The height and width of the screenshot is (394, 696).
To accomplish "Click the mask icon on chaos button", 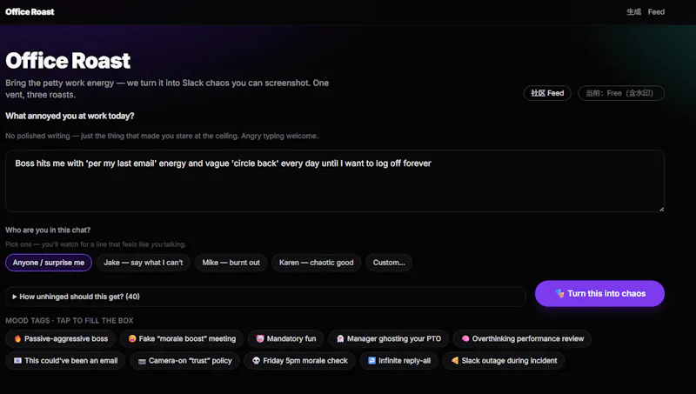I will click(x=559, y=293).
